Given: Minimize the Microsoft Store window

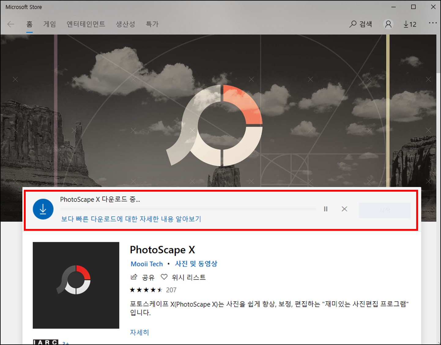Looking at the screenshot, I should pos(394,7).
